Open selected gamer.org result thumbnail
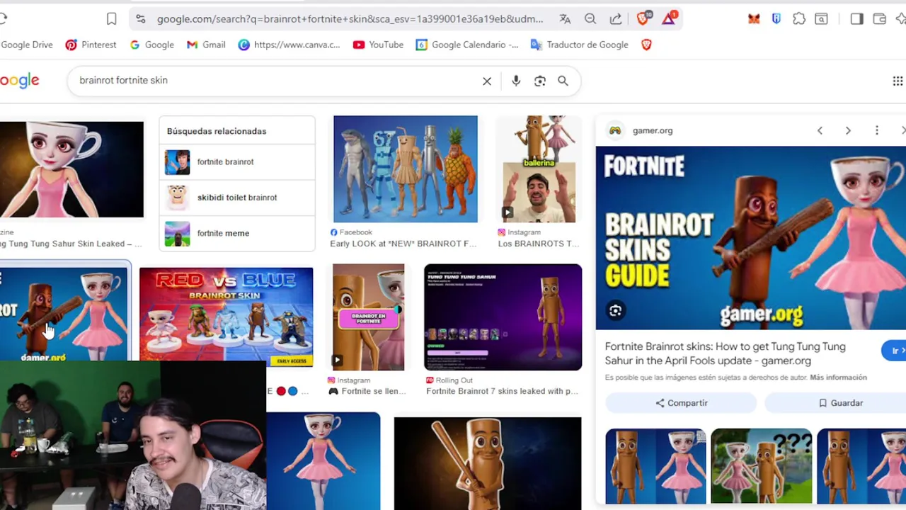Image resolution: width=906 pixels, height=510 pixels. pyautogui.click(x=65, y=313)
